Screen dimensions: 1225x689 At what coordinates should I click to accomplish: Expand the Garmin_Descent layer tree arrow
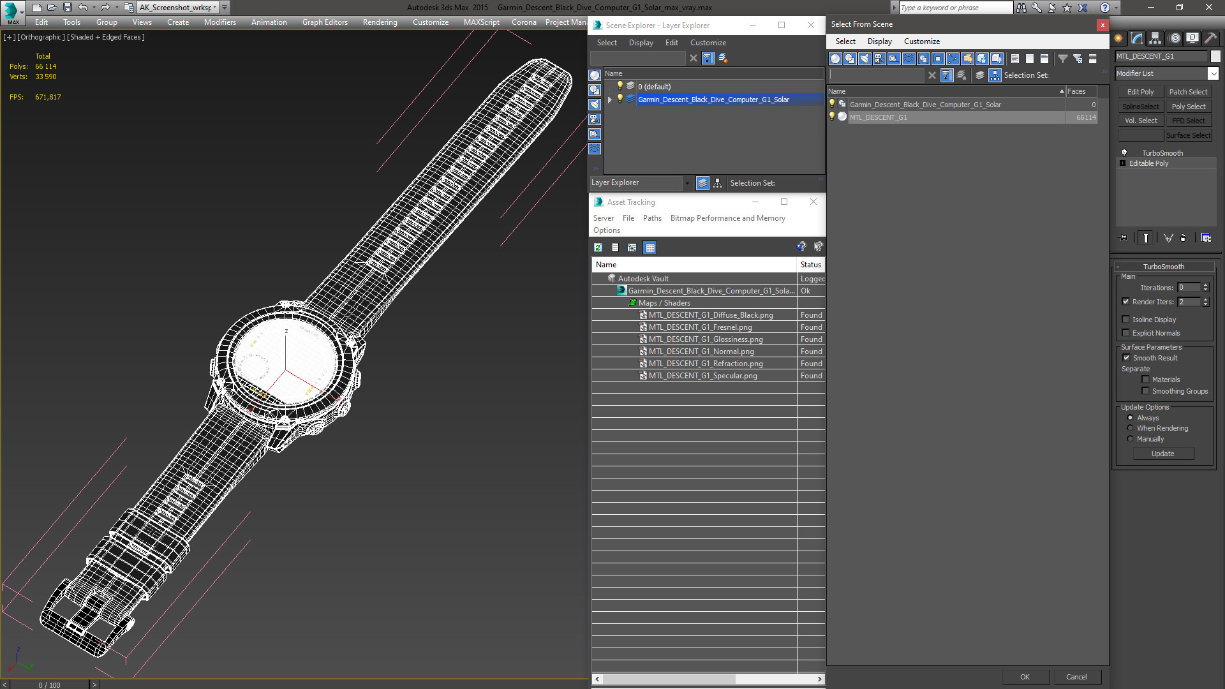(610, 100)
